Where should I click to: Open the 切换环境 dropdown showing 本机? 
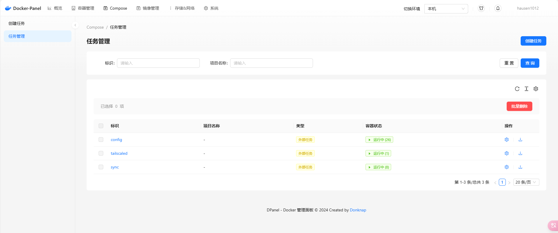[x=446, y=9]
